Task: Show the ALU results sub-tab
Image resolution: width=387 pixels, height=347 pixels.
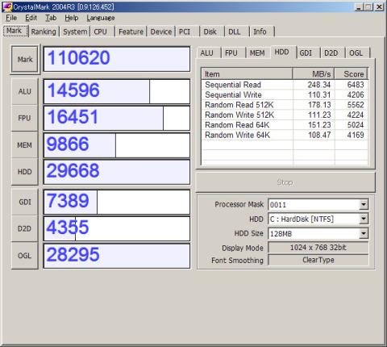Action: tap(209, 53)
